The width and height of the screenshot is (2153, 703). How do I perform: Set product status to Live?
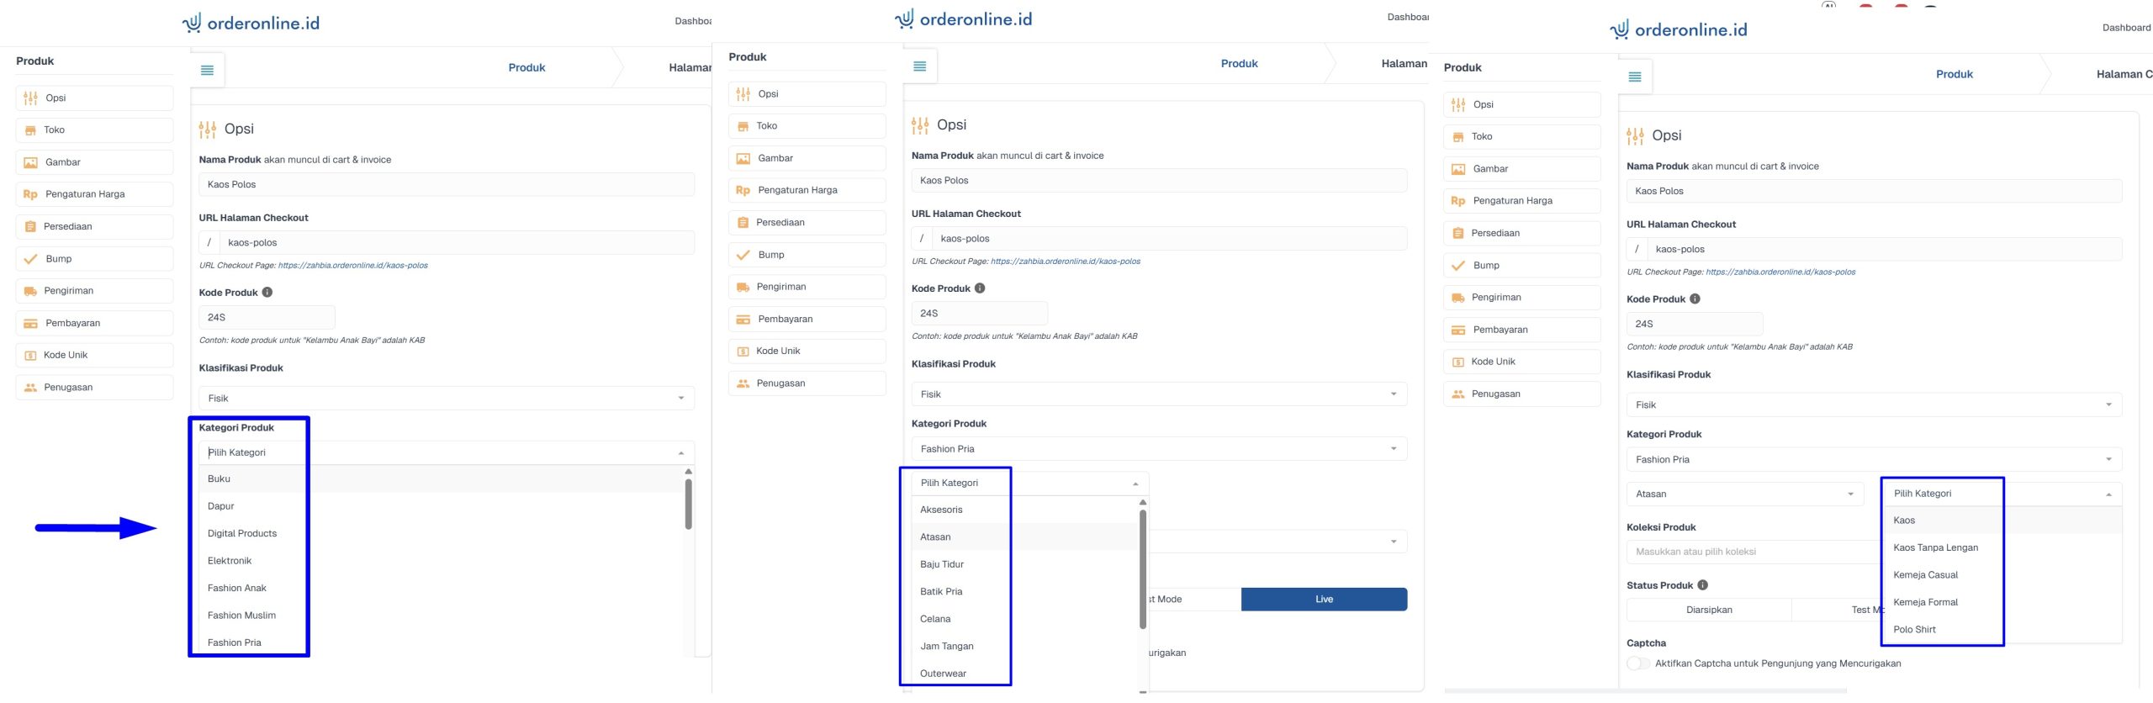(1324, 600)
